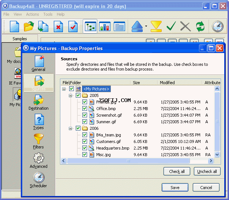Click the blue Backup toolbar icon
The height and width of the screenshot is (200, 229).
point(137,26)
